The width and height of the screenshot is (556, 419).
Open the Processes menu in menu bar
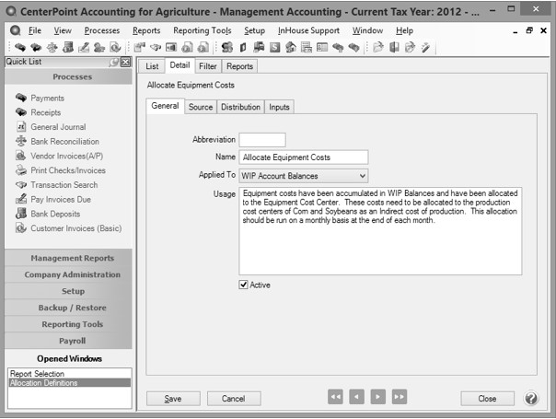click(102, 30)
